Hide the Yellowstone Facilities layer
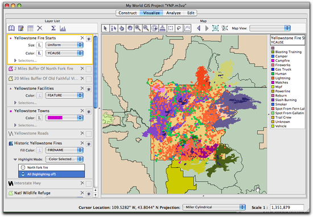Image resolution: width=313 pixels, height=217 pixels. click(89, 89)
